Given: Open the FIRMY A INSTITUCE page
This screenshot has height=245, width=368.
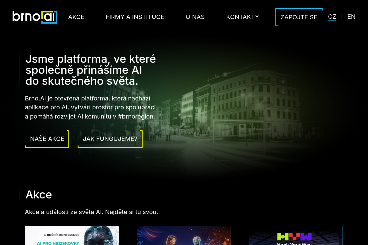Looking at the screenshot, I should point(135,17).
